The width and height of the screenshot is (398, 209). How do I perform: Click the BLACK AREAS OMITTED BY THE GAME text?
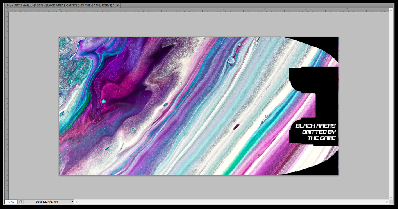point(316,132)
